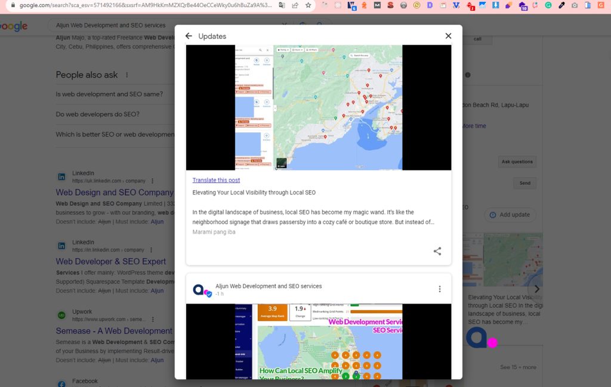This screenshot has width=611, height=387.
Task: Open options for uk.linkedin.com result
Action: [152, 181]
